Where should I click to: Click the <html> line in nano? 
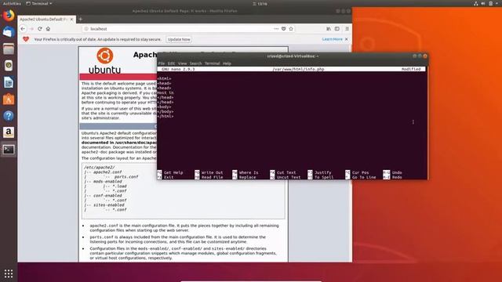coord(165,78)
